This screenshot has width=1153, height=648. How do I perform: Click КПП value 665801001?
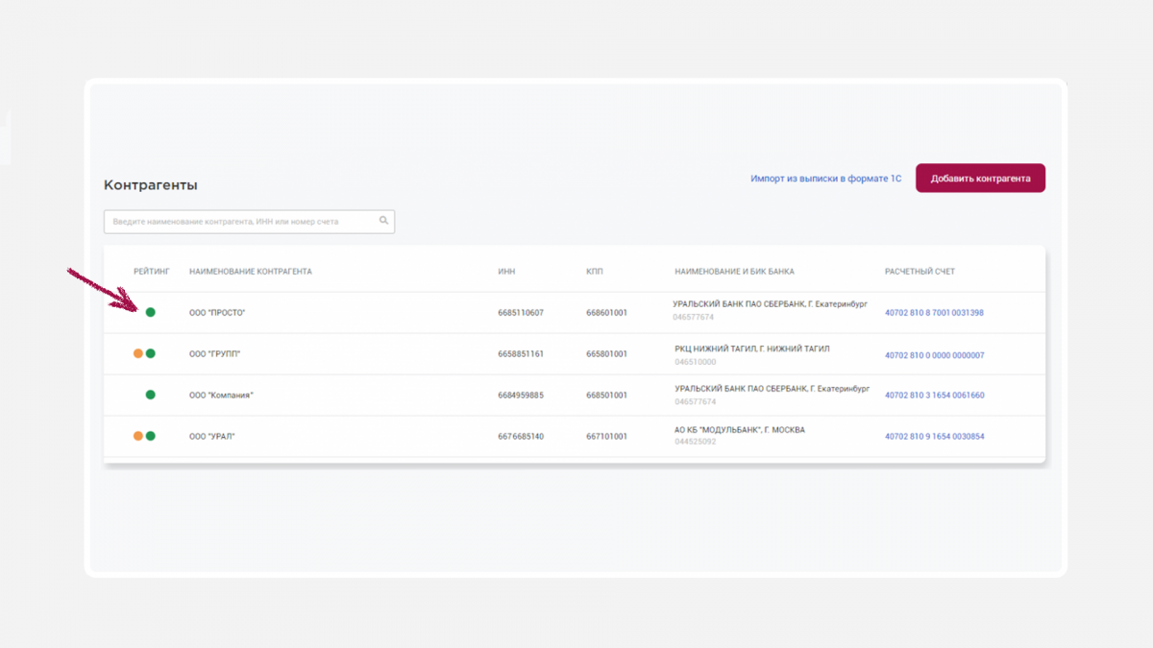pos(606,354)
